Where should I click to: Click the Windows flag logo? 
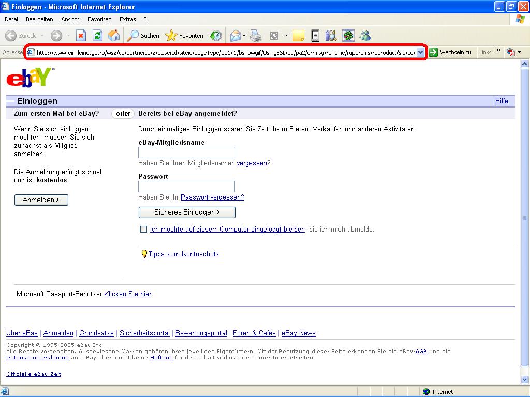click(x=520, y=19)
